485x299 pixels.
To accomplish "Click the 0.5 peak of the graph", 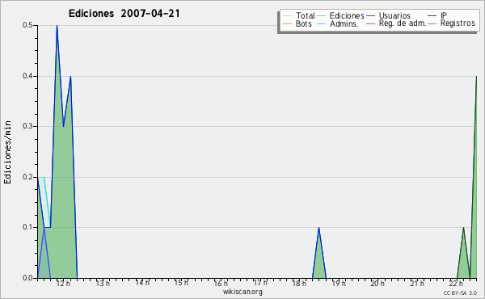I will pyautogui.click(x=57, y=26).
